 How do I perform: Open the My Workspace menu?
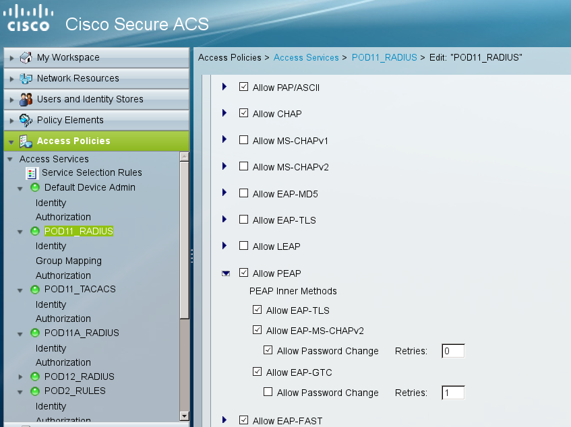coord(96,57)
